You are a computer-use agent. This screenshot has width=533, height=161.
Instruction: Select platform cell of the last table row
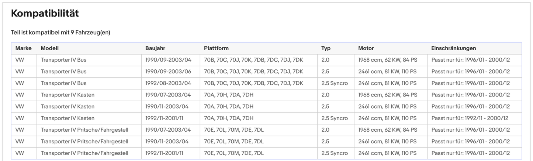click(233, 153)
